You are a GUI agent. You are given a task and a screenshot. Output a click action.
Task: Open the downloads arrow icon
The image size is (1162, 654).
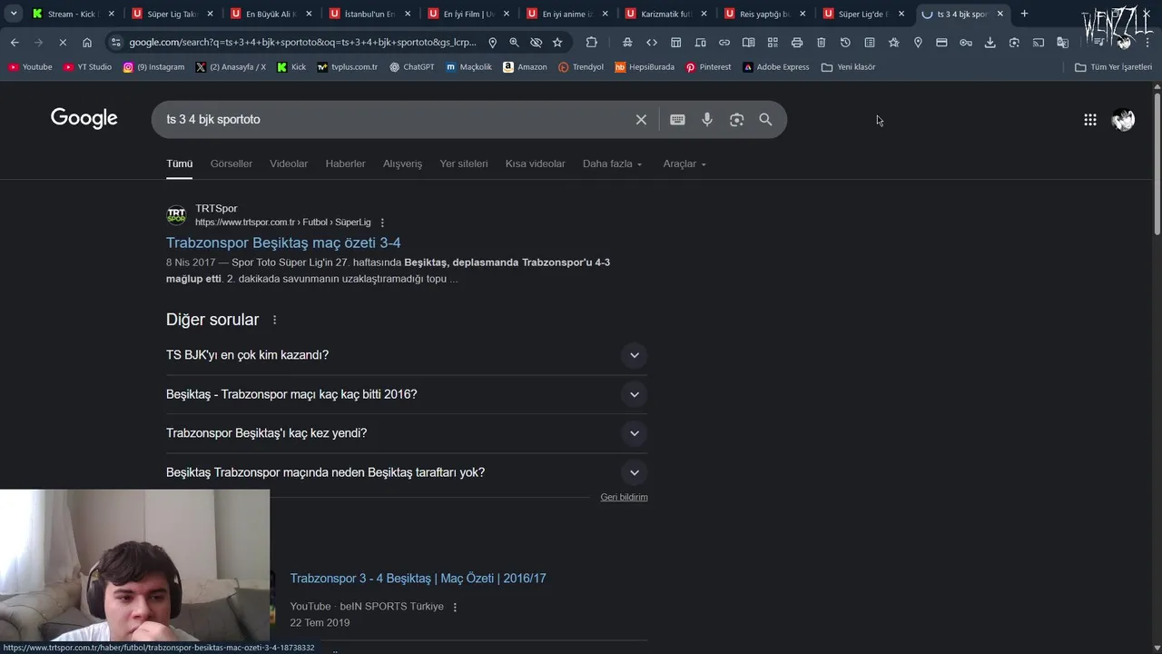[990, 43]
